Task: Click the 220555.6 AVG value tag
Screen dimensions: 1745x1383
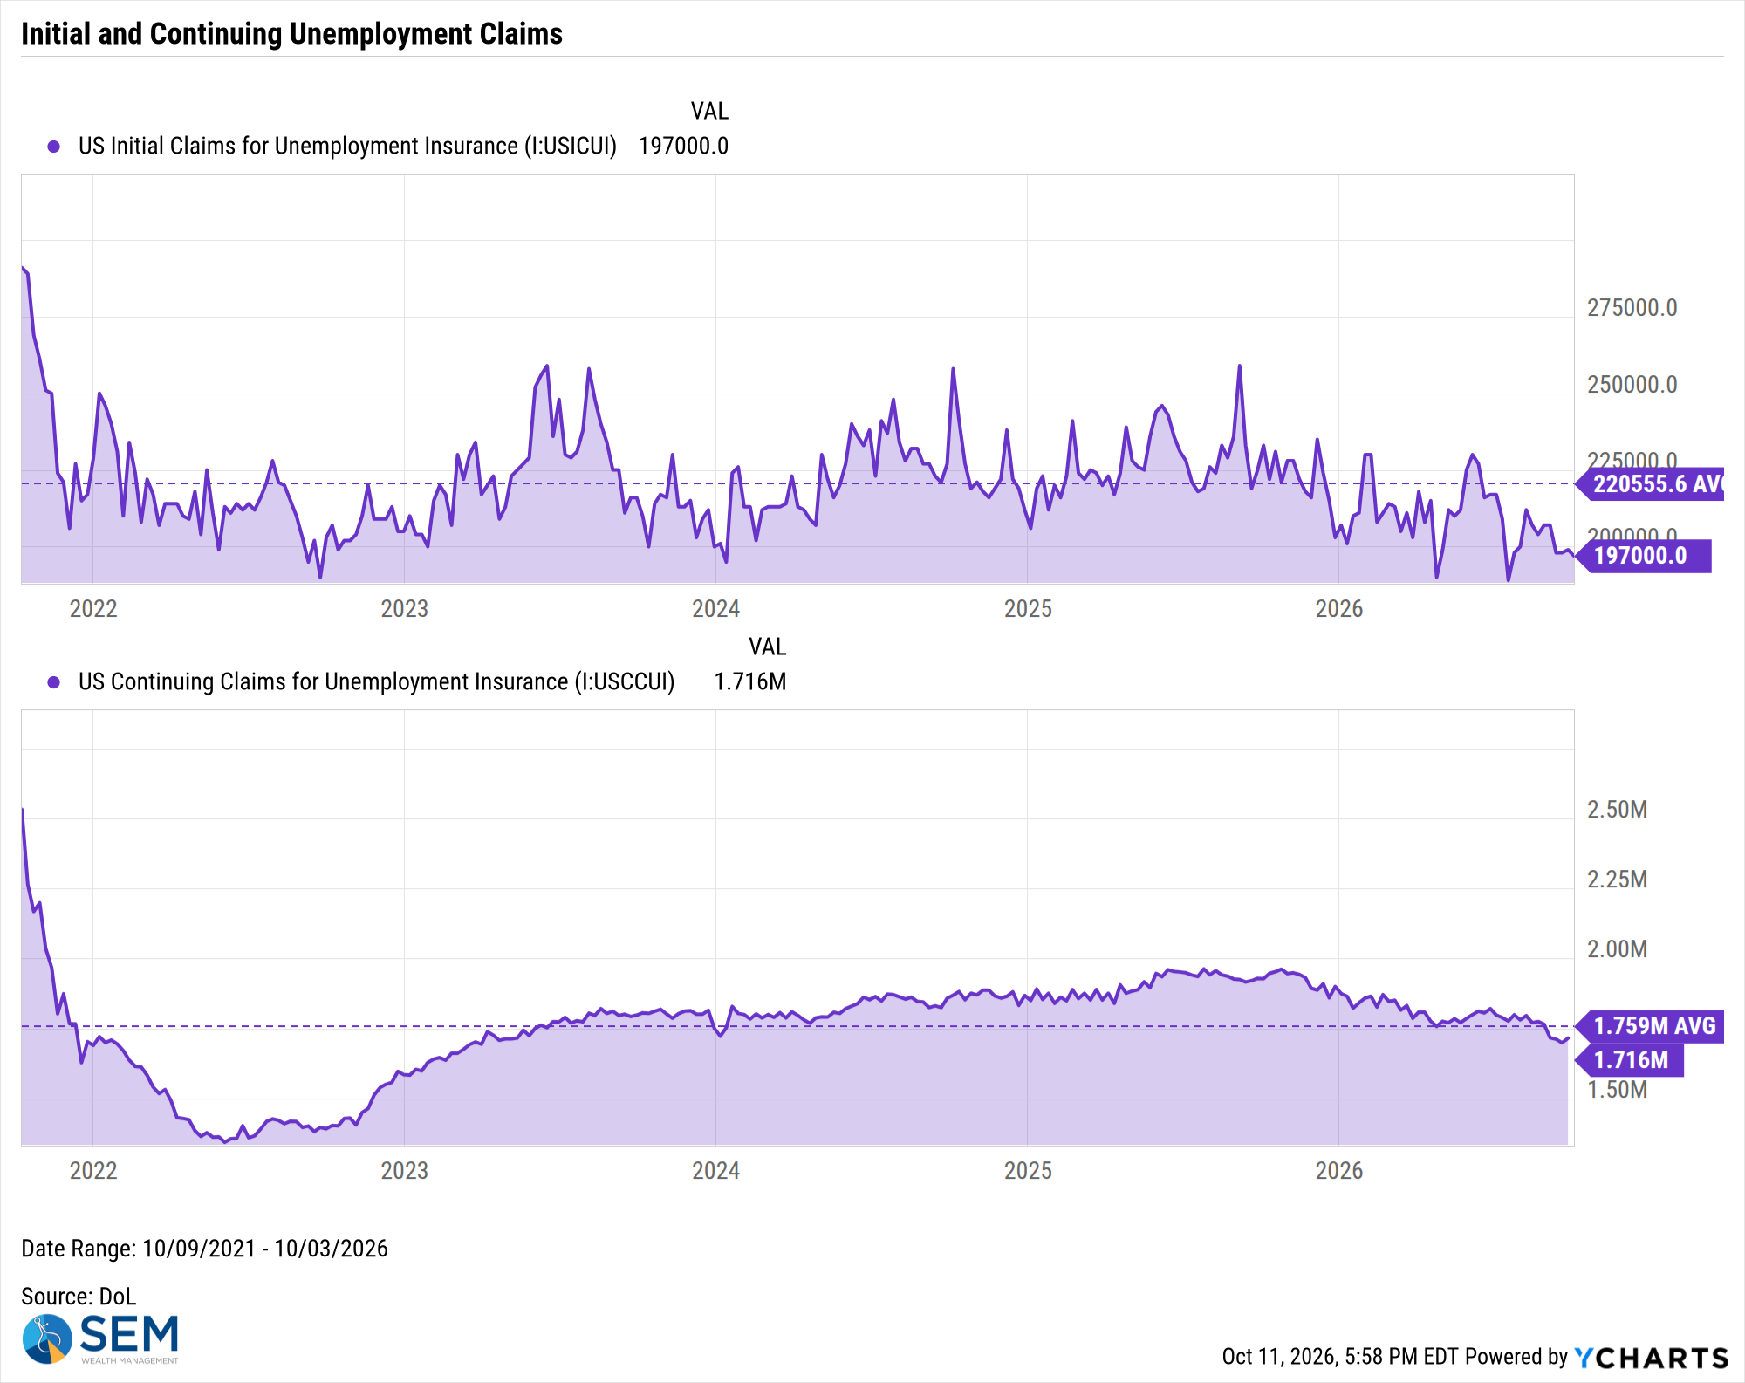Action: (1650, 483)
